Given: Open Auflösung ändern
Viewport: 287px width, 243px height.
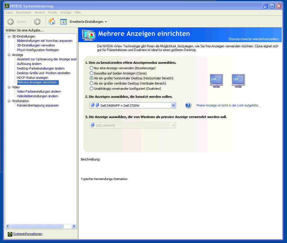Looking at the screenshot, I should [29, 64].
